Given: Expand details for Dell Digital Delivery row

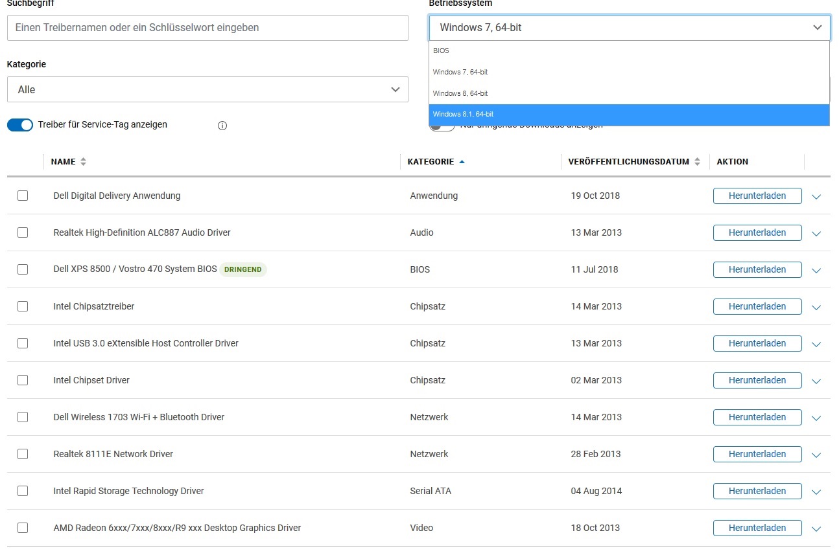Looking at the screenshot, I should pos(816,197).
